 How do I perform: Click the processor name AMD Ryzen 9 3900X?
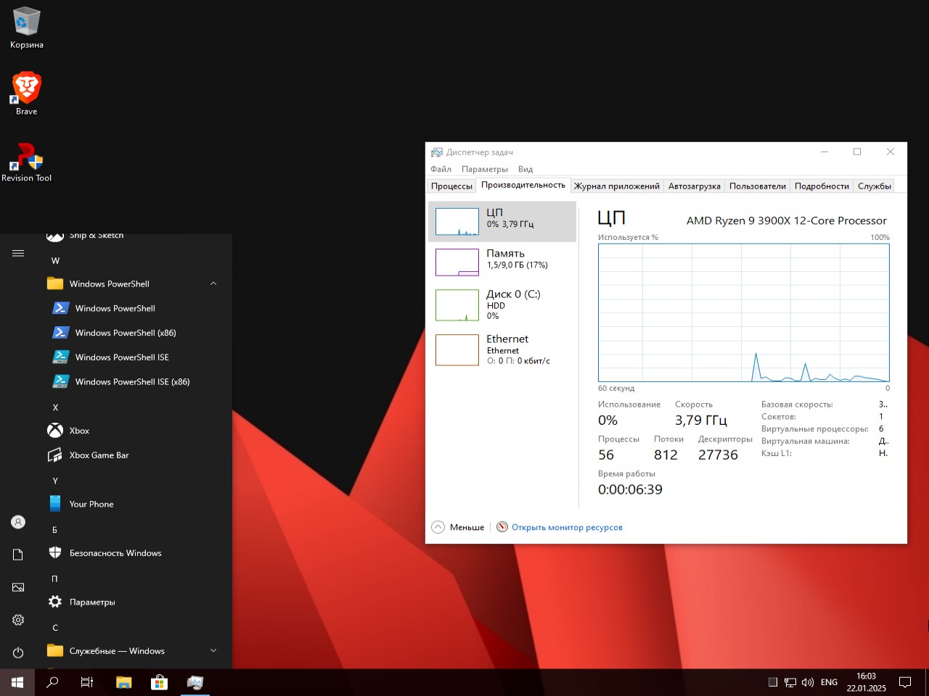tap(787, 220)
